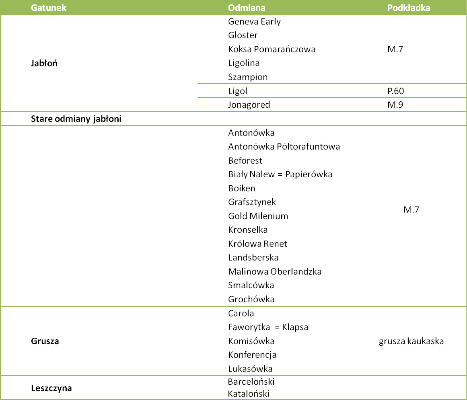Click the Jonagored variety cell
The height and width of the screenshot is (400, 467).
pos(249,105)
